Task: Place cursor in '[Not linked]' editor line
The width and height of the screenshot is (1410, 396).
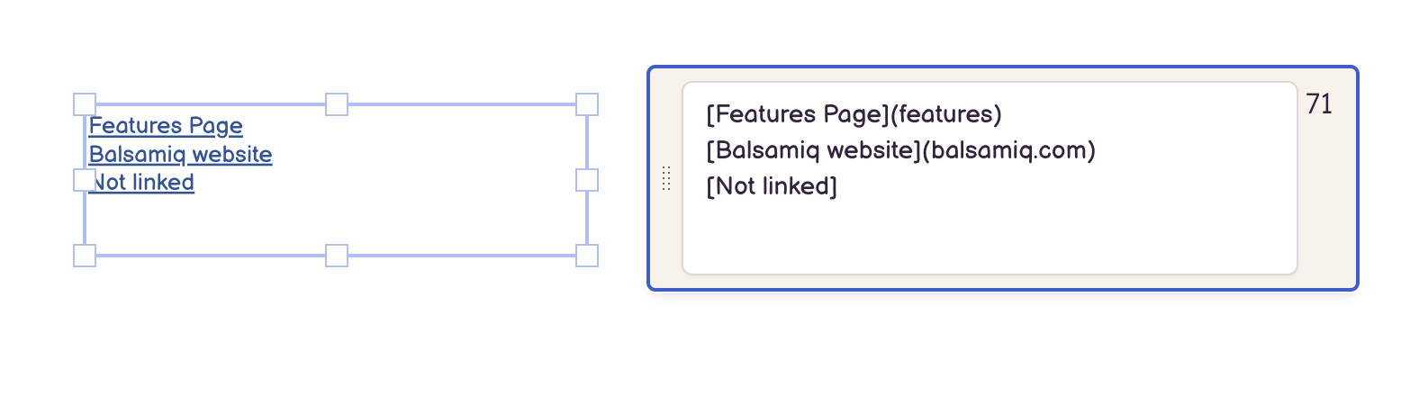Action: coord(772,186)
